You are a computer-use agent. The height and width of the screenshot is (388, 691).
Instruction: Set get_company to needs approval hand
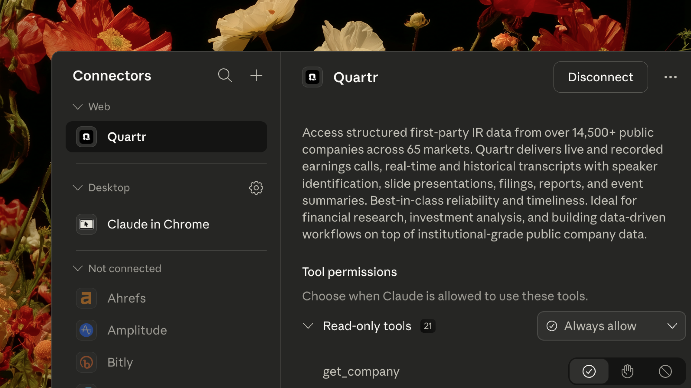pyautogui.click(x=627, y=371)
